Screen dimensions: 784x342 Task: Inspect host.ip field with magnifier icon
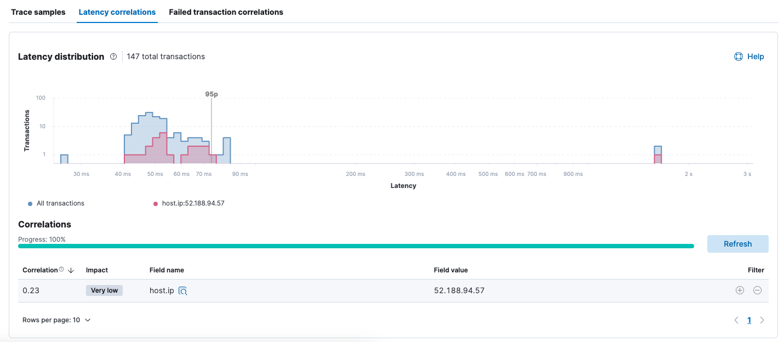(x=183, y=291)
